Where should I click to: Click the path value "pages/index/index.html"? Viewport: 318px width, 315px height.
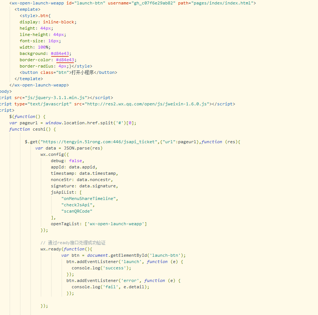click(222, 3)
